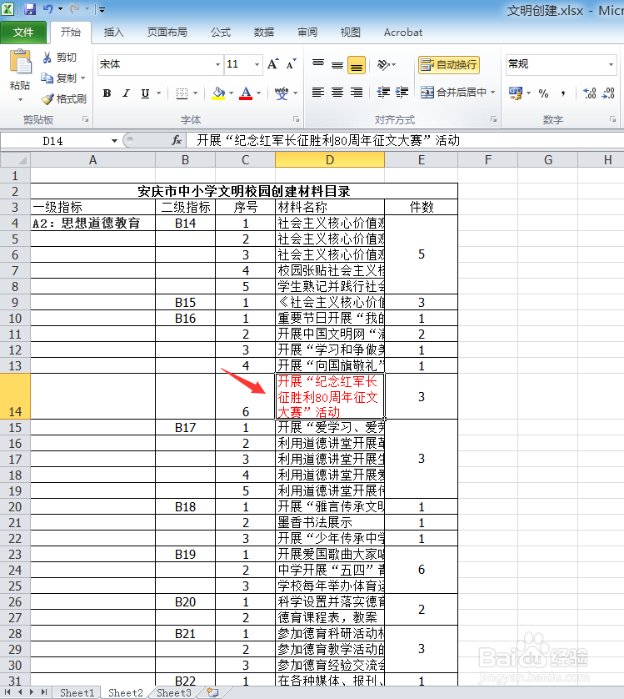Set bottom vertical alignment
The image size is (624, 699).
point(357,65)
